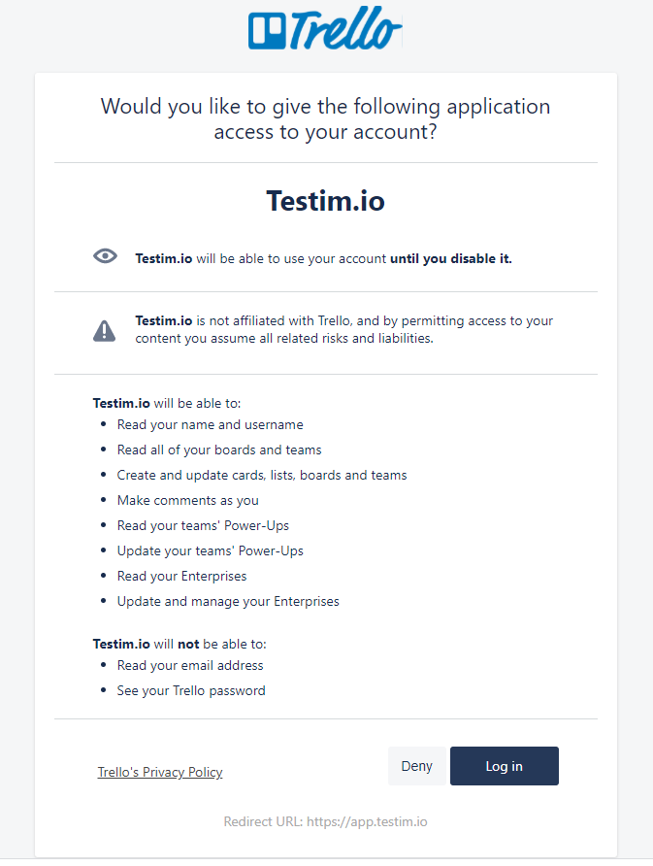Viewport: 653px width, 866px height.
Task: Click the warning triangle icon
Action: point(104,331)
